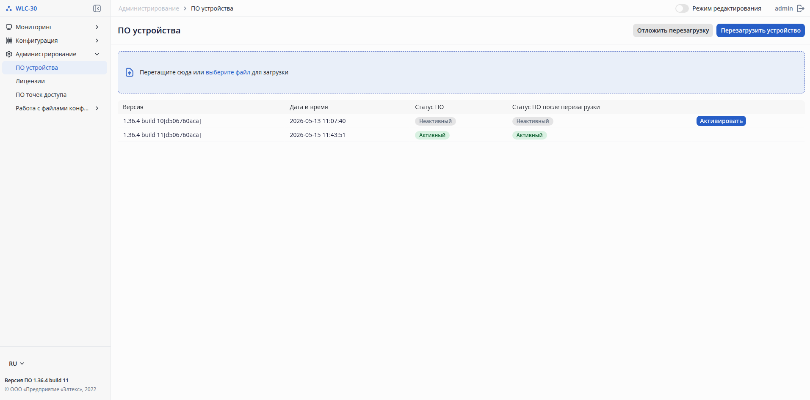
Task: Click ПО устройства breadcrumb text
Action: [x=212, y=8]
